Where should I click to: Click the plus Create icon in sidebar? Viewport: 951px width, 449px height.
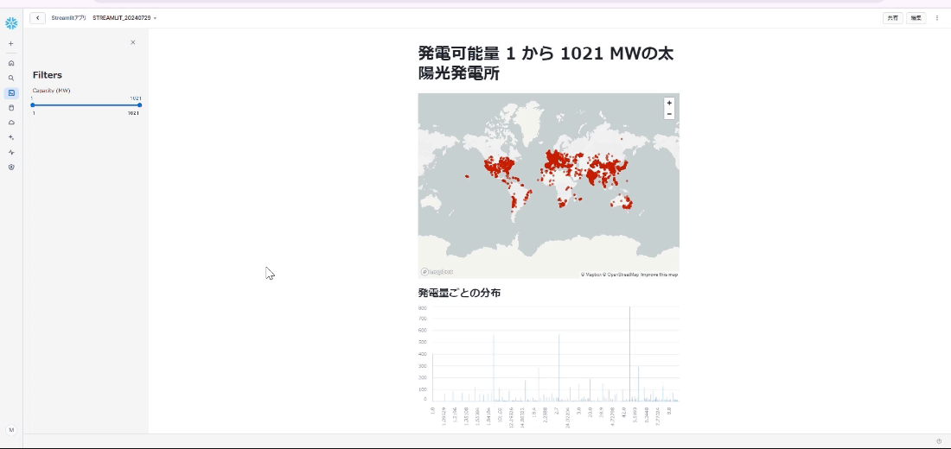click(11, 43)
